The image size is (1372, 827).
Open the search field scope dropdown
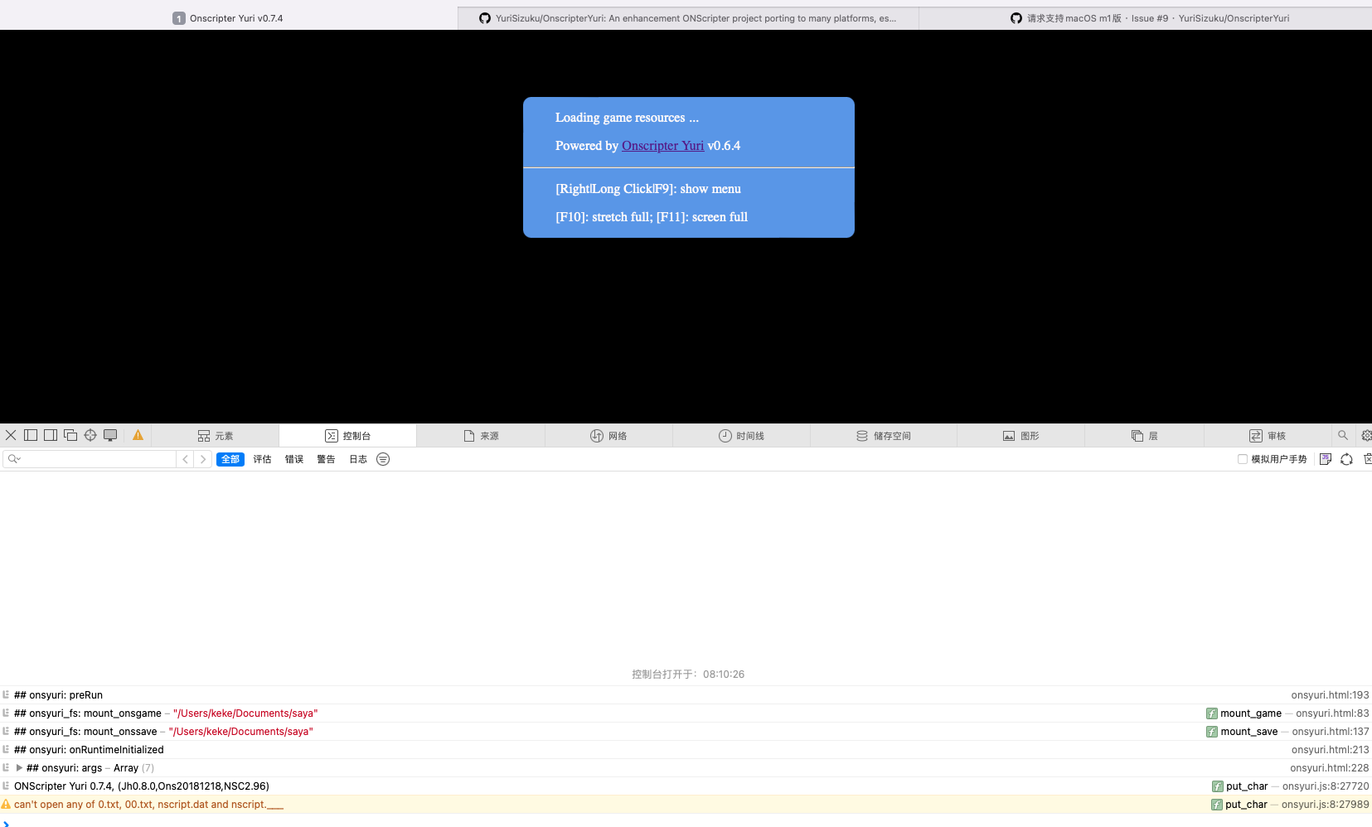15,458
